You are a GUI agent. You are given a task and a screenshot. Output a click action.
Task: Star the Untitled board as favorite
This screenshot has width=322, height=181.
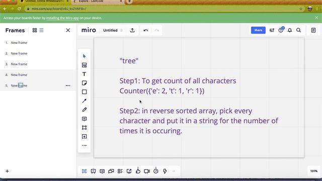122,30
